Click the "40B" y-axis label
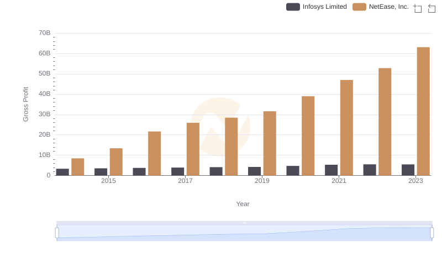Image resolution: width=442 pixels, height=254 pixels. coord(45,94)
